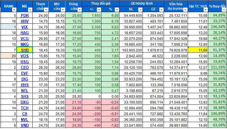
Task: Select TCH closing price 24,60
Action: click(x=73, y=108)
